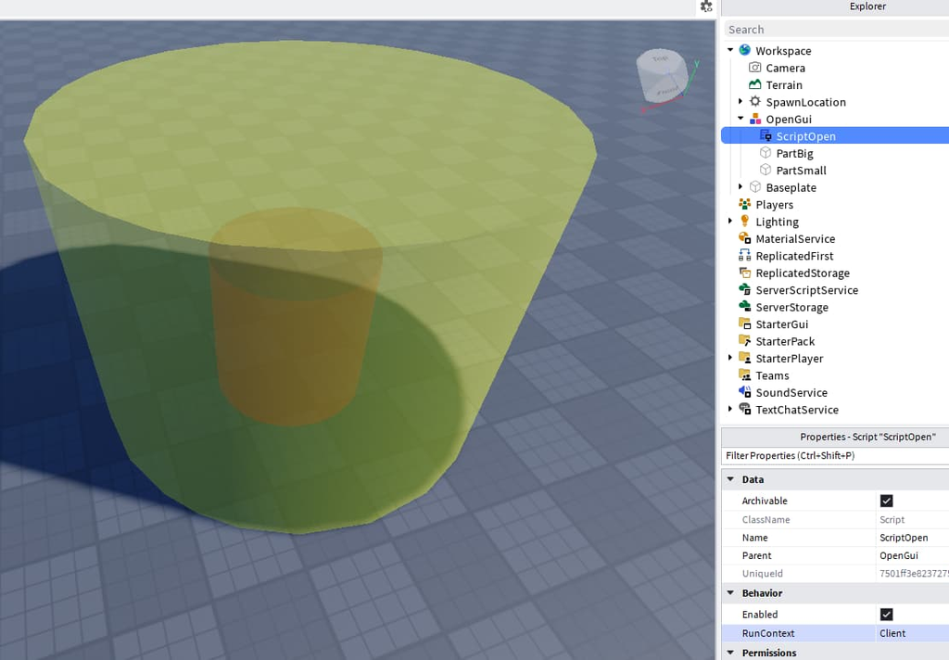
Task: Click the Lighting bulb icon
Action: [744, 221]
